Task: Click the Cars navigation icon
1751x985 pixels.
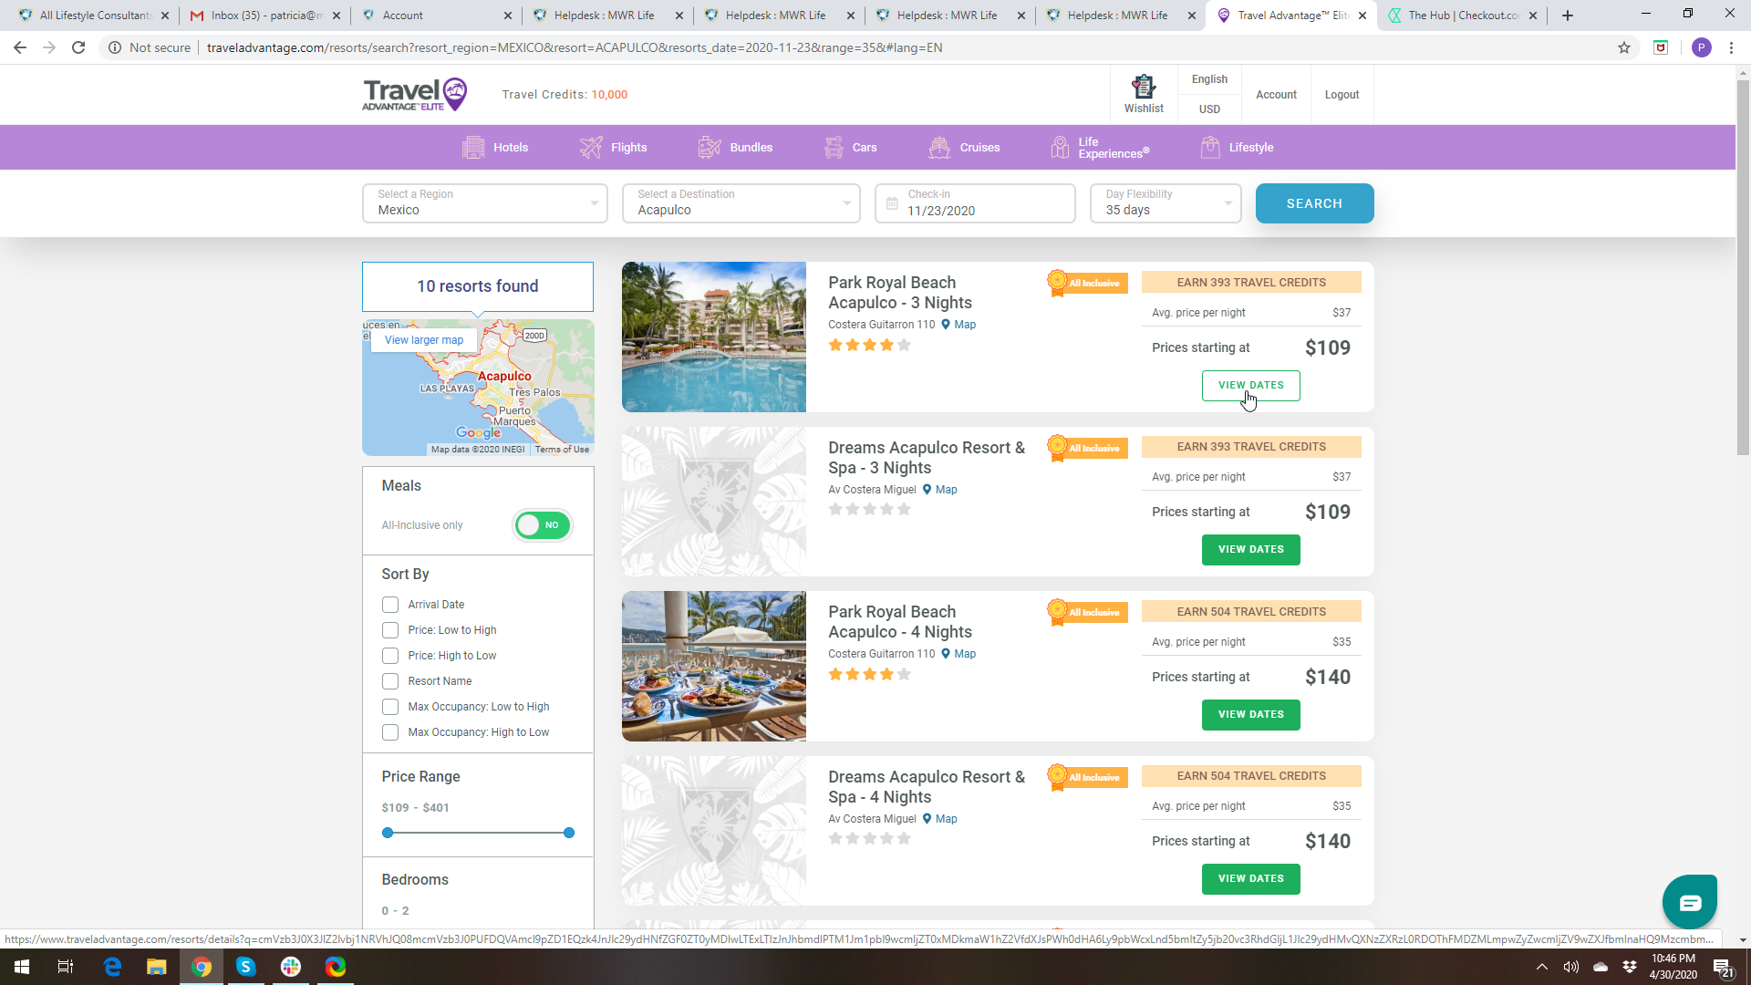Action: pos(834,148)
